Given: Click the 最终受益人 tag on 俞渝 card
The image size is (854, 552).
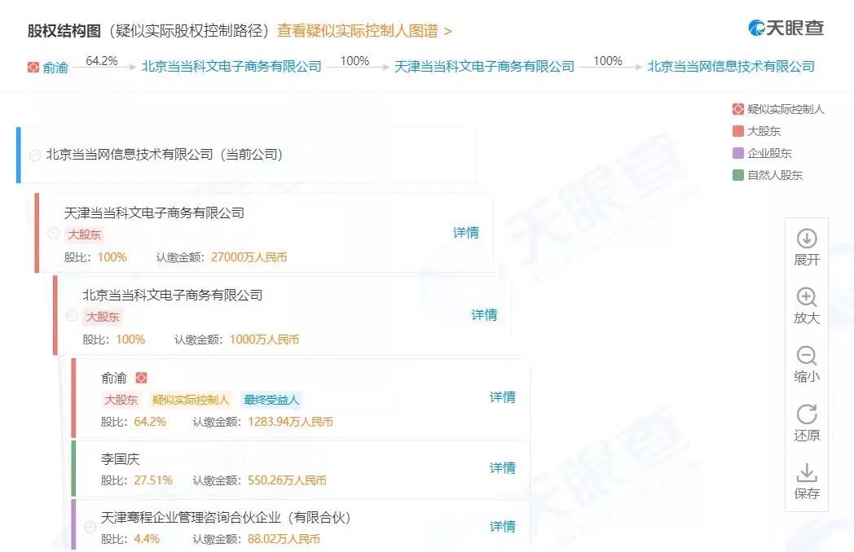Looking at the screenshot, I should (271, 400).
